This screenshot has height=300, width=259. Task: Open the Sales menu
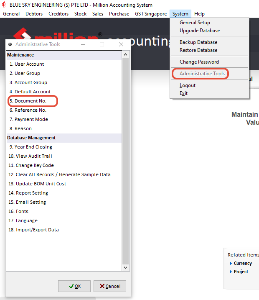click(x=98, y=14)
